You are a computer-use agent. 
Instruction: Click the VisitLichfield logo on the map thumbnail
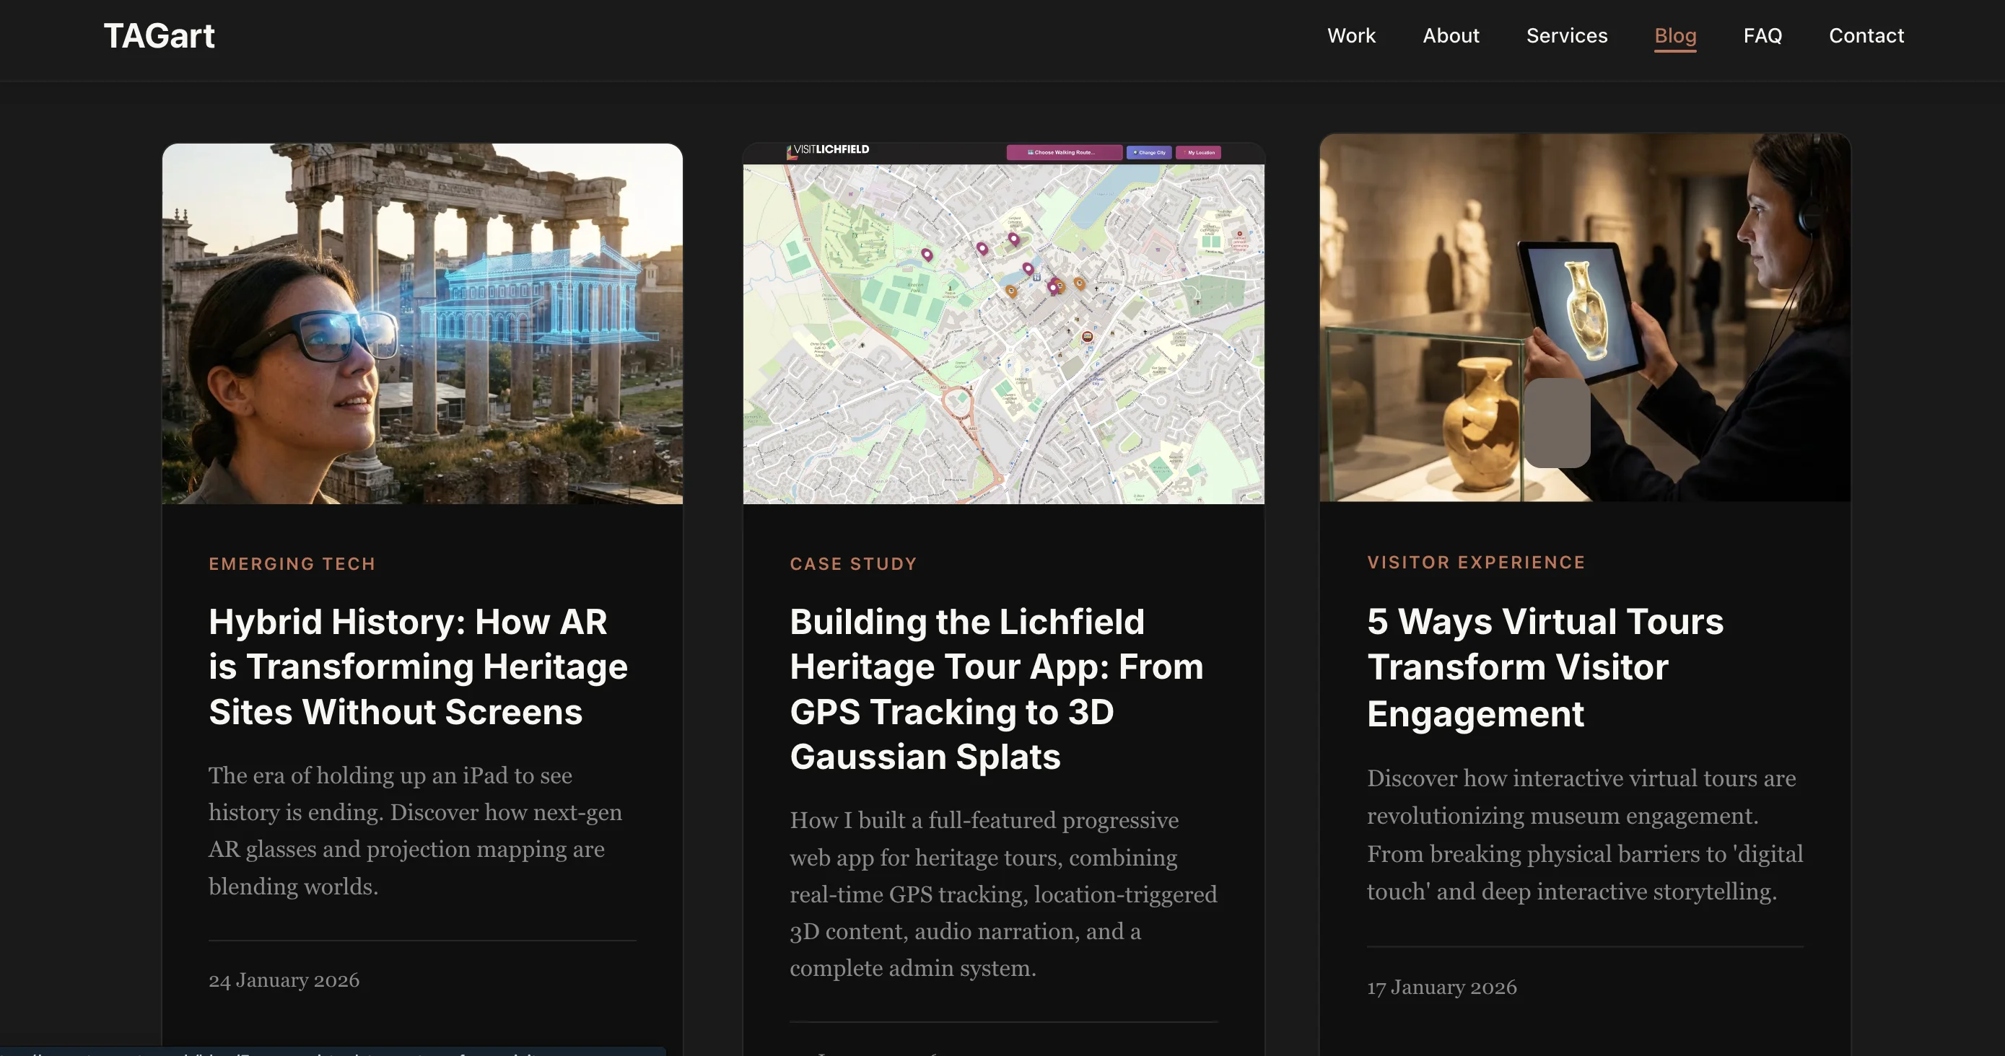click(827, 149)
